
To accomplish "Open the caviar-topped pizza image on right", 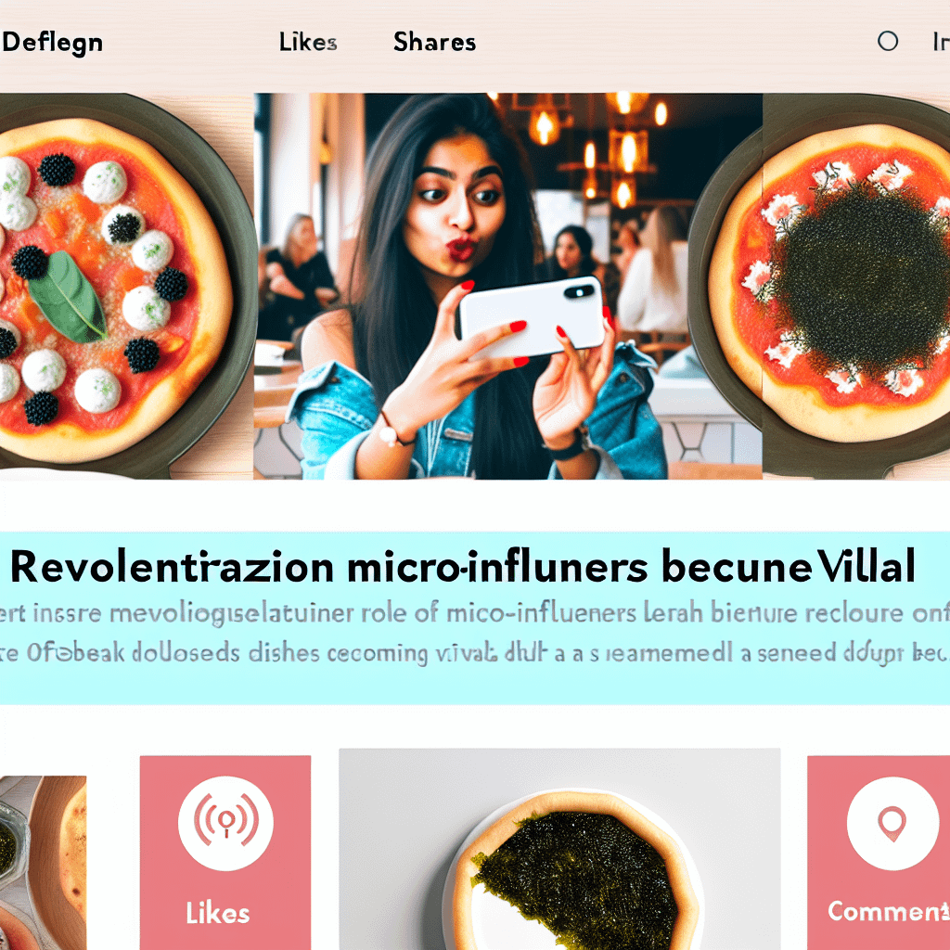I will tap(856, 286).
